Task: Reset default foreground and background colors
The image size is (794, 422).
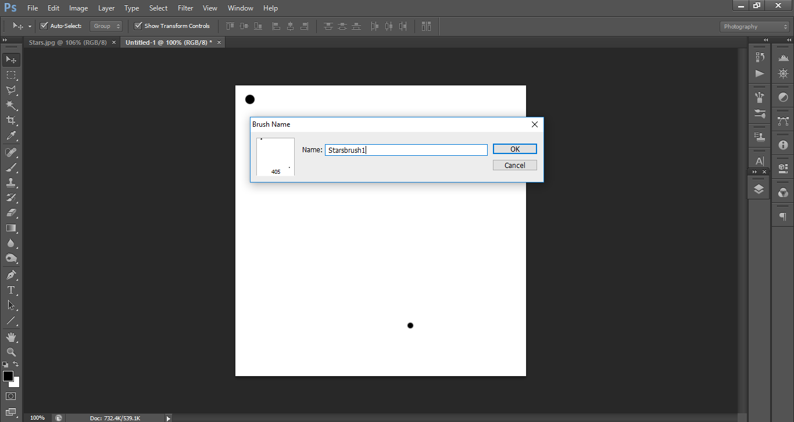Action: point(5,364)
